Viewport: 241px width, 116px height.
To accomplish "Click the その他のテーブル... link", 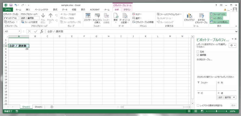I will pyautogui.click(x=204, y=60).
